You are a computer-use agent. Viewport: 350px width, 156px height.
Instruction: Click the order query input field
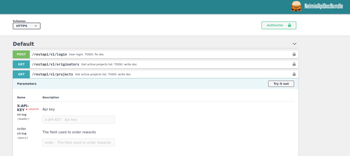point(78,142)
